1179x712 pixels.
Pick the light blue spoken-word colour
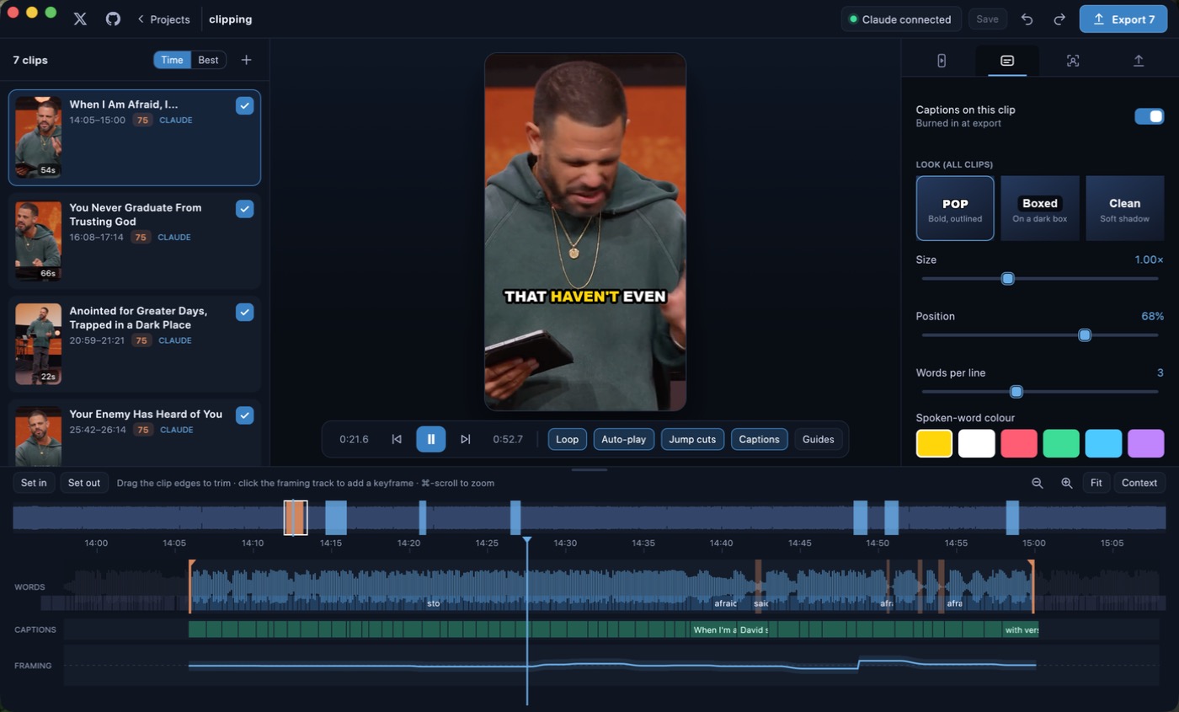pyautogui.click(x=1103, y=443)
